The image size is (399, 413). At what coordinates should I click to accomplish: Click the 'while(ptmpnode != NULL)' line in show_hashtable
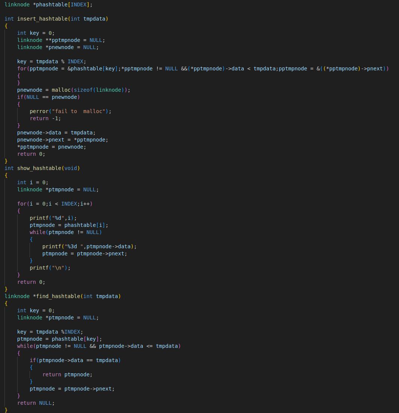click(x=66, y=232)
